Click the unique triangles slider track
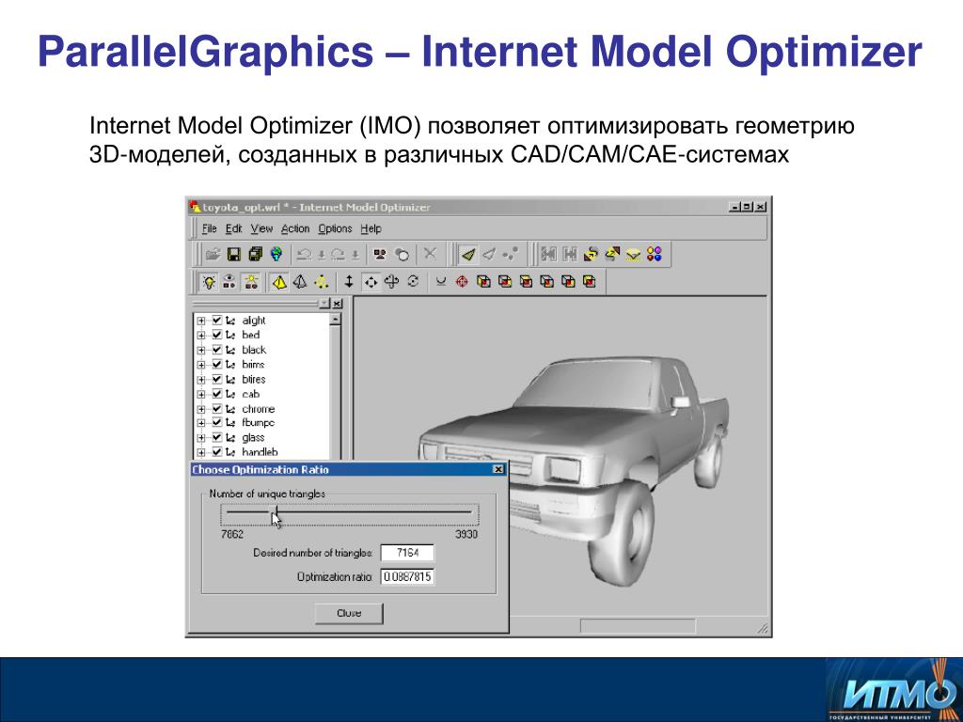Screen dimensions: 963x722 tap(349, 510)
